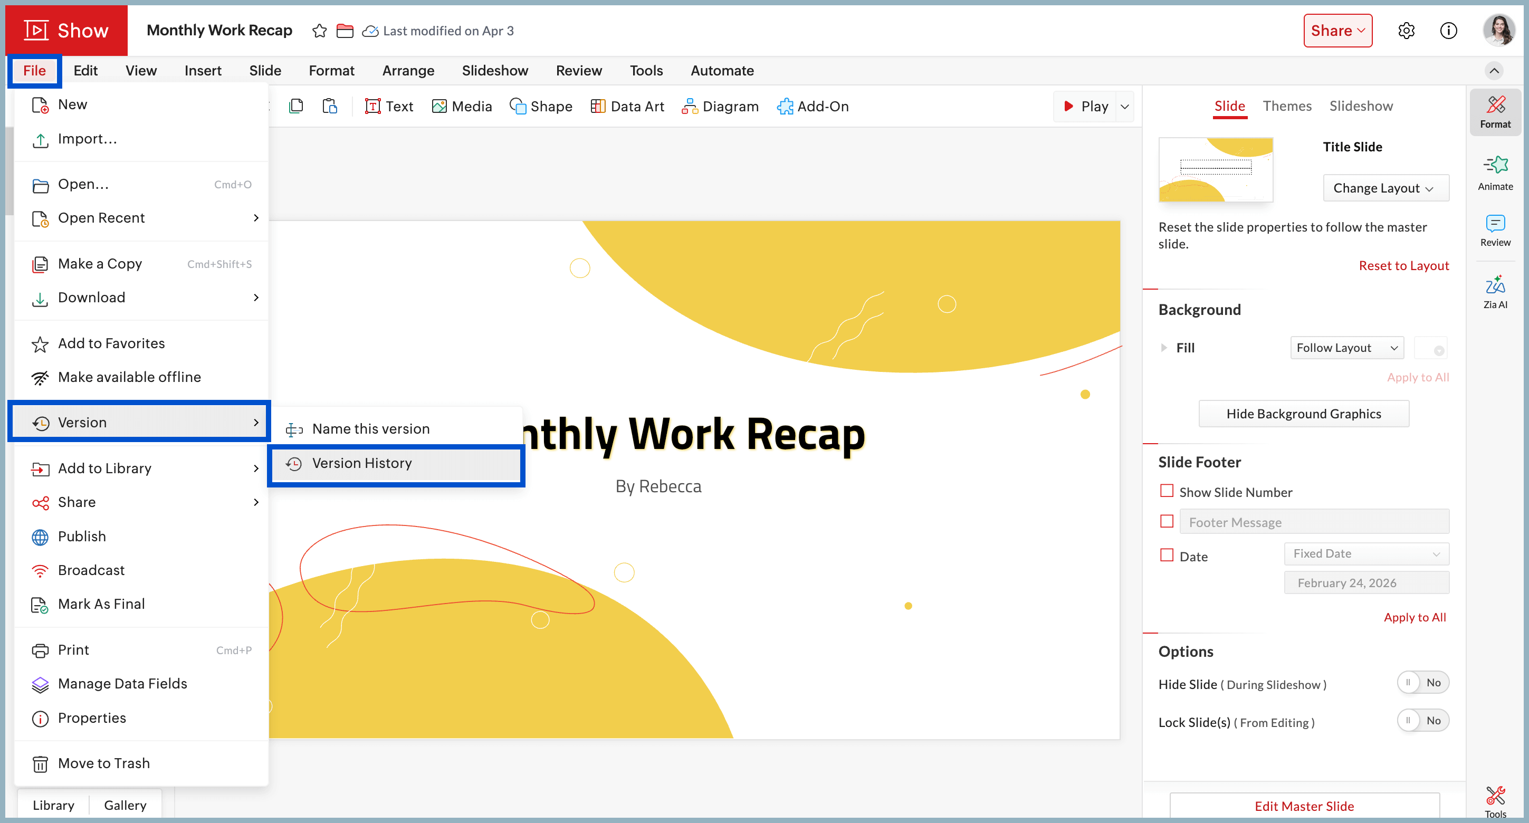Insert a Shape from toolbar
The height and width of the screenshot is (823, 1529).
coord(541,106)
